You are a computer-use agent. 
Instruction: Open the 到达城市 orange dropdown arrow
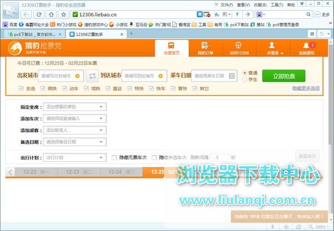pos(161,76)
